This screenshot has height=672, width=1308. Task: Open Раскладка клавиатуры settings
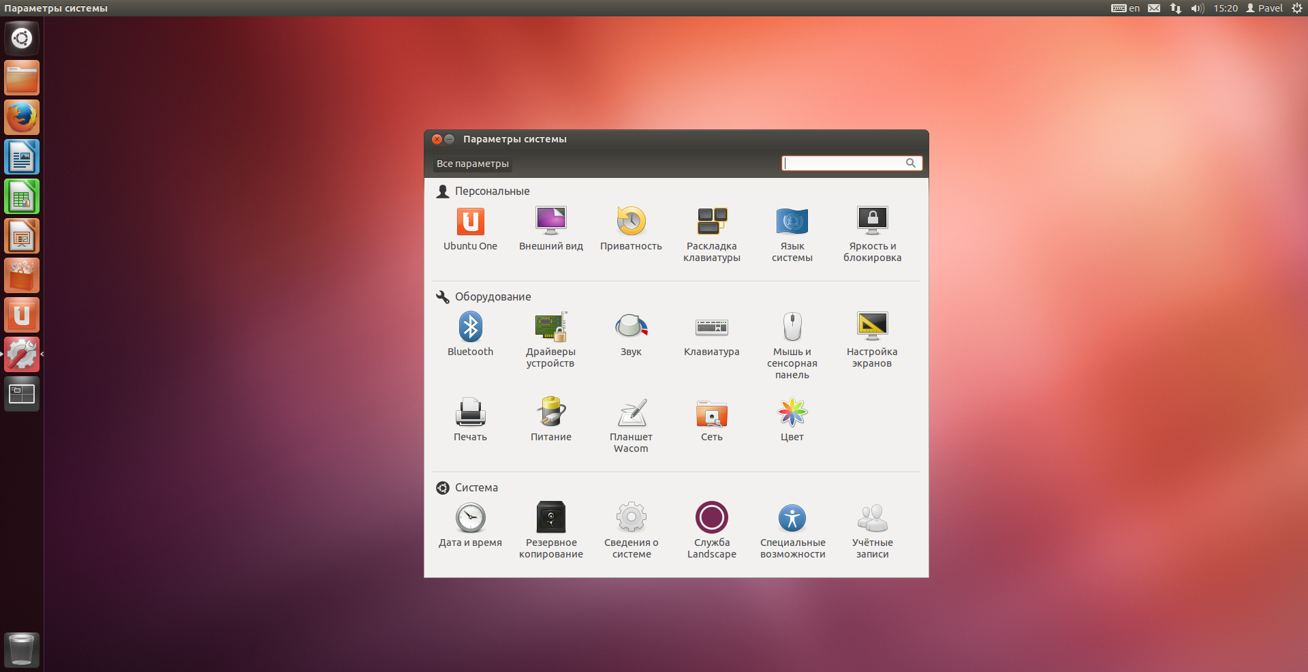pyautogui.click(x=711, y=234)
